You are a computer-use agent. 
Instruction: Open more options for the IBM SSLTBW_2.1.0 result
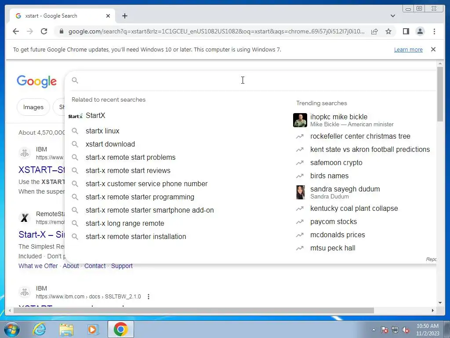tap(149, 297)
